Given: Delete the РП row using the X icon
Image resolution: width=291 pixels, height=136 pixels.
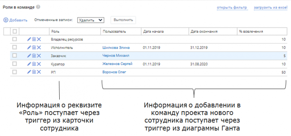Looking at the screenshot, I should [39, 72].
